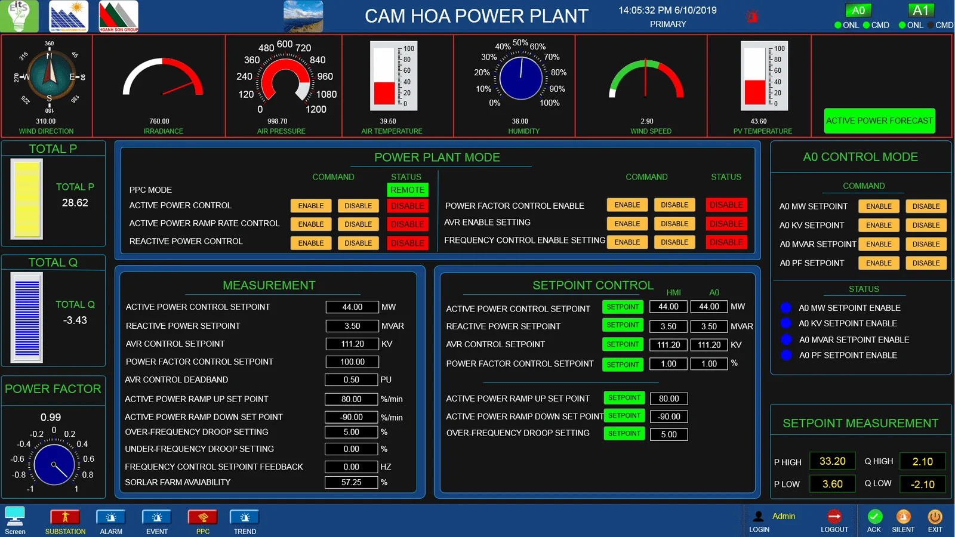This screenshot has height=537, width=955.
Task: Open the ALARM page icon
Action: (x=111, y=517)
